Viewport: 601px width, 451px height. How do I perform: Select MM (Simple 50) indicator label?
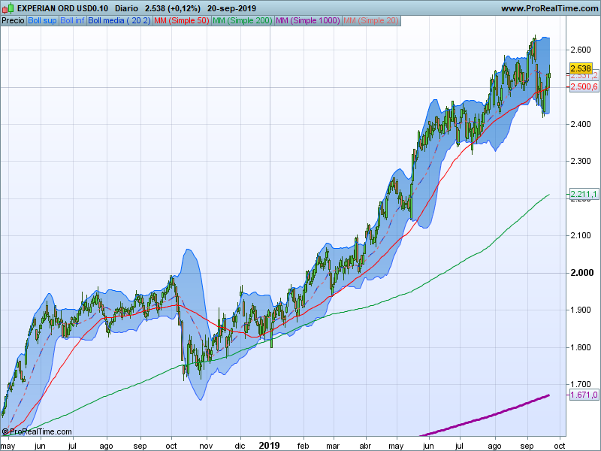pos(182,21)
